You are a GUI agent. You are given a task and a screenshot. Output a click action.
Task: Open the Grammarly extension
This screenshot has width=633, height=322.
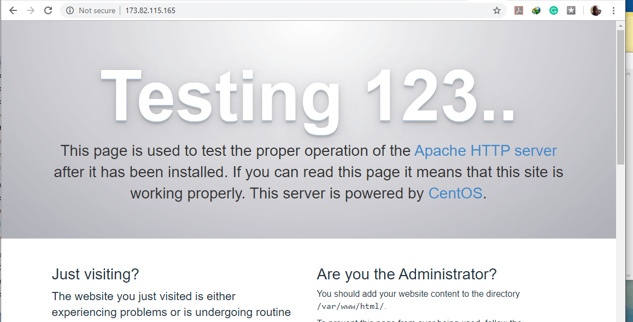click(x=554, y=10)
